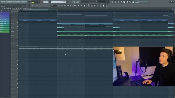Viewport: 175px width, 98px height.
Task: Show the piano roll icon
Action: click(95, 5)
